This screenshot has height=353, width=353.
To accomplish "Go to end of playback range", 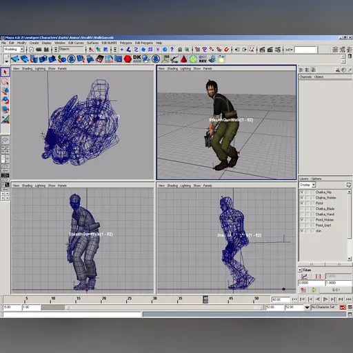I will pos(349,299).
